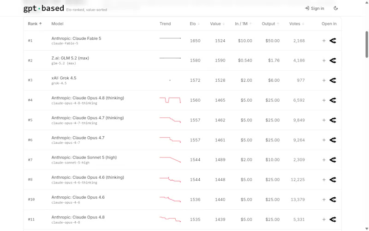Click the scroll-down arrow of the page scrollbar
Image resolution: width=369 pixels, height=231 pixels.
(367, 229)
